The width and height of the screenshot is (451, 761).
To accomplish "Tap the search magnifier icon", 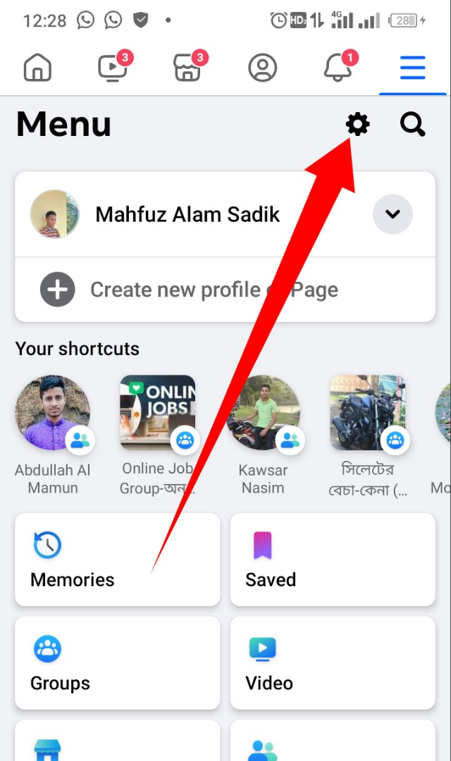I will [x=412, y=125].
